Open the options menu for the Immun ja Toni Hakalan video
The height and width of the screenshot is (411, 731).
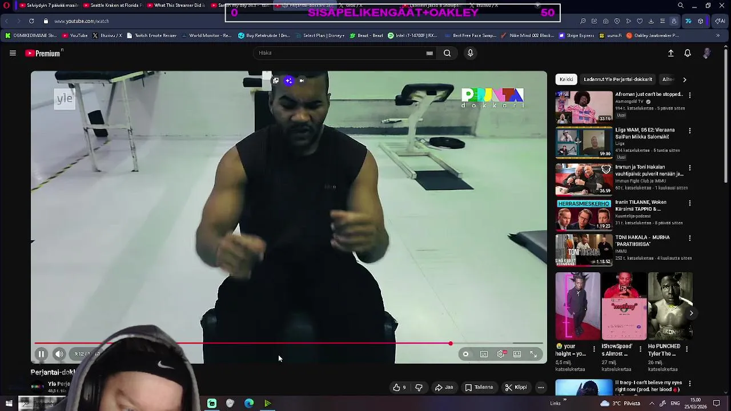click(x=690, y=168)
